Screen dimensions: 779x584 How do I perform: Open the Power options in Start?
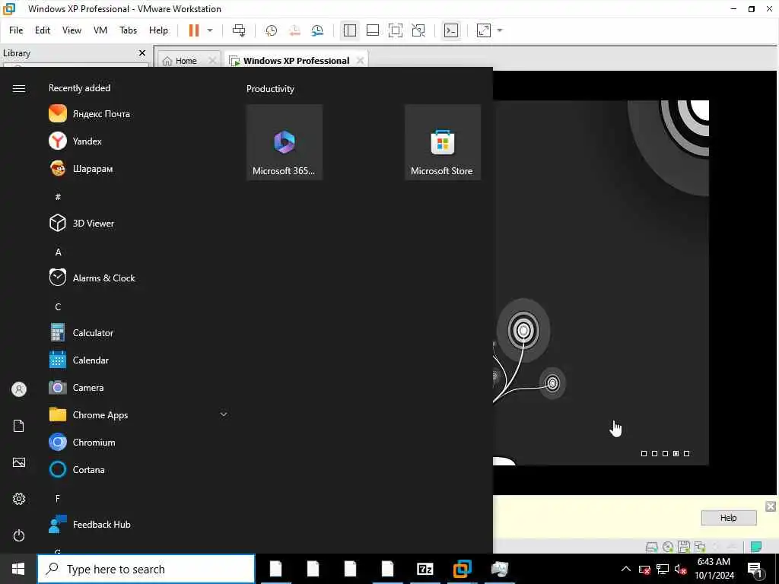[19, 535]
